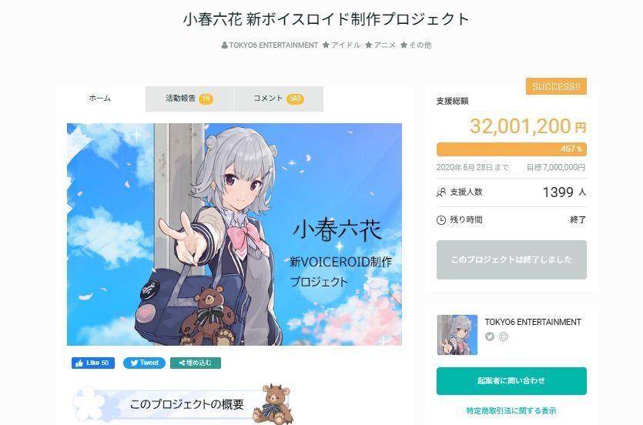Share the project via Tweet button
Viewport: 643px width, 425px height.
[144, 363]
